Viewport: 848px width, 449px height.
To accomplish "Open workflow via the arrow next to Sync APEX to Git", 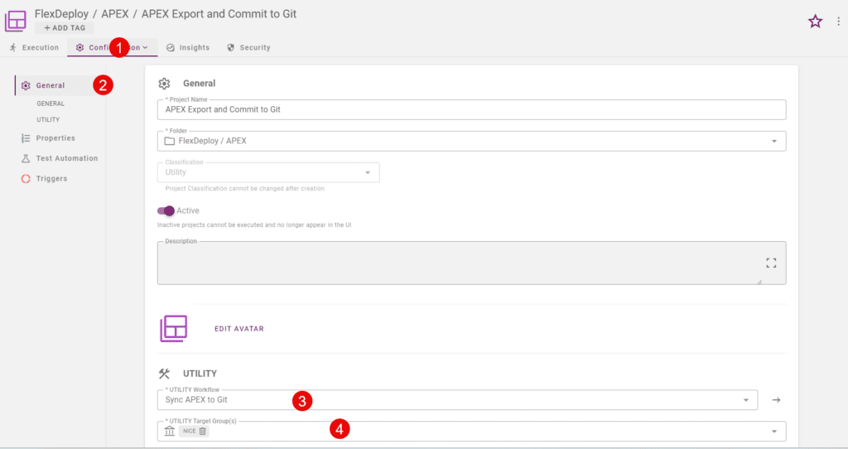I will pos(776,400).
